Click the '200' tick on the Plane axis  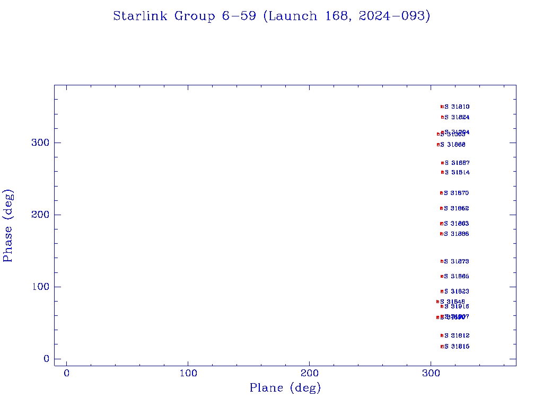pyautogui.click(x=309, y=373)
